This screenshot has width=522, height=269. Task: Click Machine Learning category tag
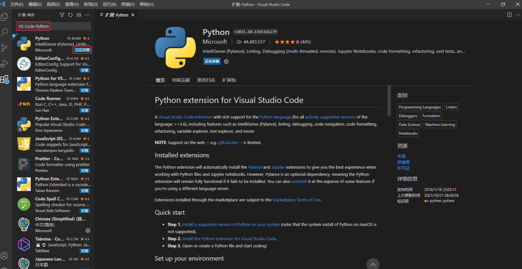pos(440,125)
